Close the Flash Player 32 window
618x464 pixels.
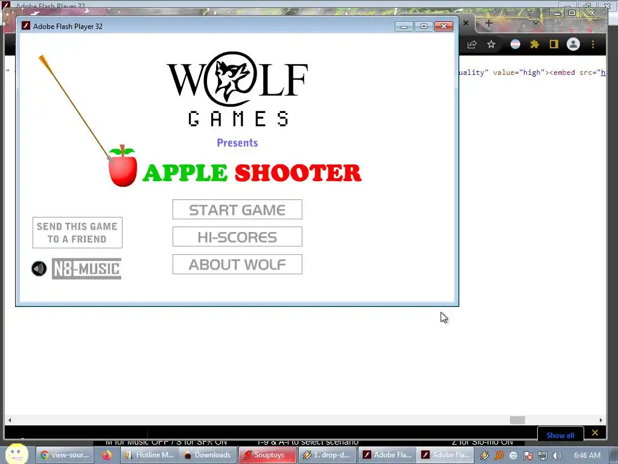444,26
